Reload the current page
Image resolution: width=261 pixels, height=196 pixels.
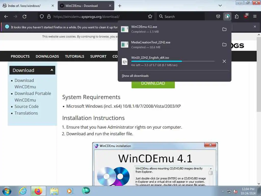tap(24, 17)
